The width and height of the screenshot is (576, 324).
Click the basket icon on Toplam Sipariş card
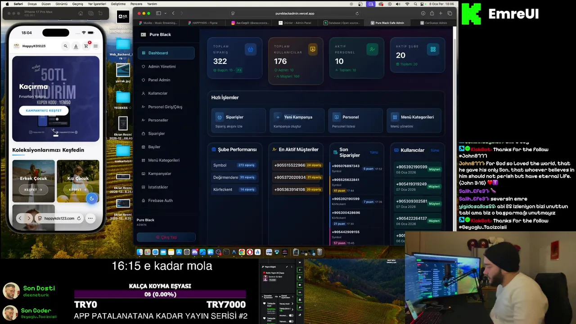tap(251, 49)
